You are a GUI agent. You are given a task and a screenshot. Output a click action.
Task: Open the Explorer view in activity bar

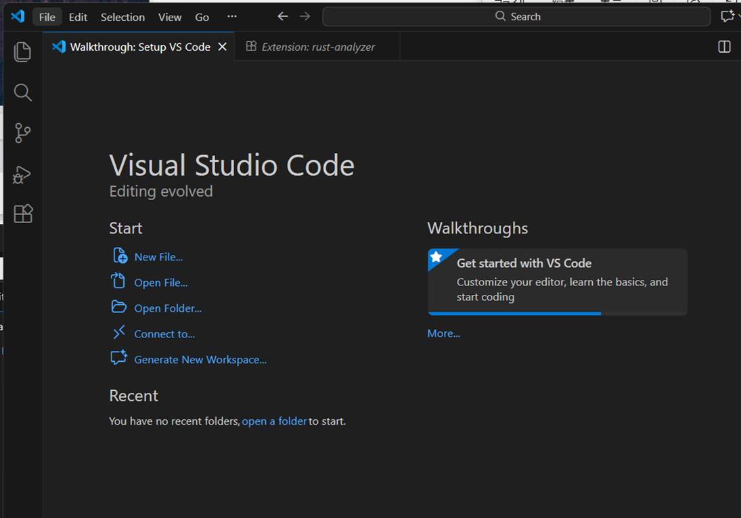(x=23, y=52)
